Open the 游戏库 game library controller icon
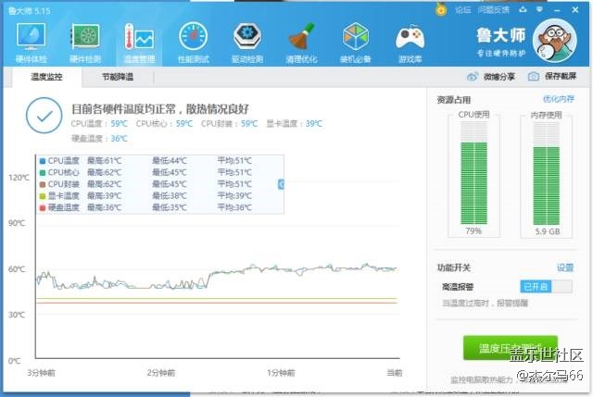This screenshot has height=397, width=593. click(x=410, y=41)
